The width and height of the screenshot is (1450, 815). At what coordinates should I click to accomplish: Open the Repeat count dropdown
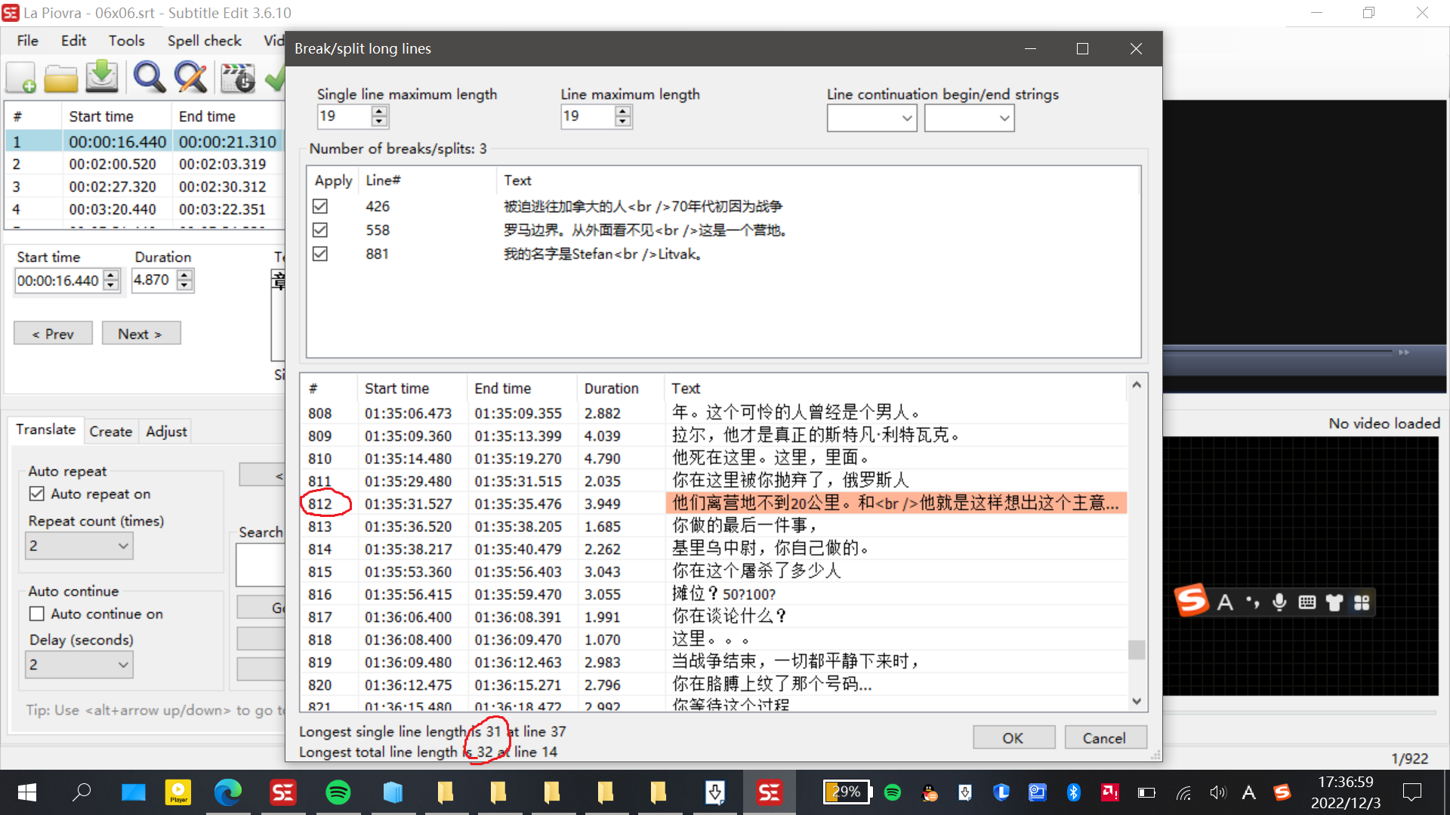point(79,546)
